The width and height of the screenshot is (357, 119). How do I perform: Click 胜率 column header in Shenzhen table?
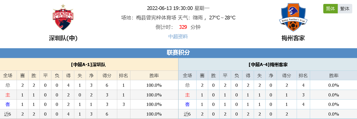pos(154,75)
